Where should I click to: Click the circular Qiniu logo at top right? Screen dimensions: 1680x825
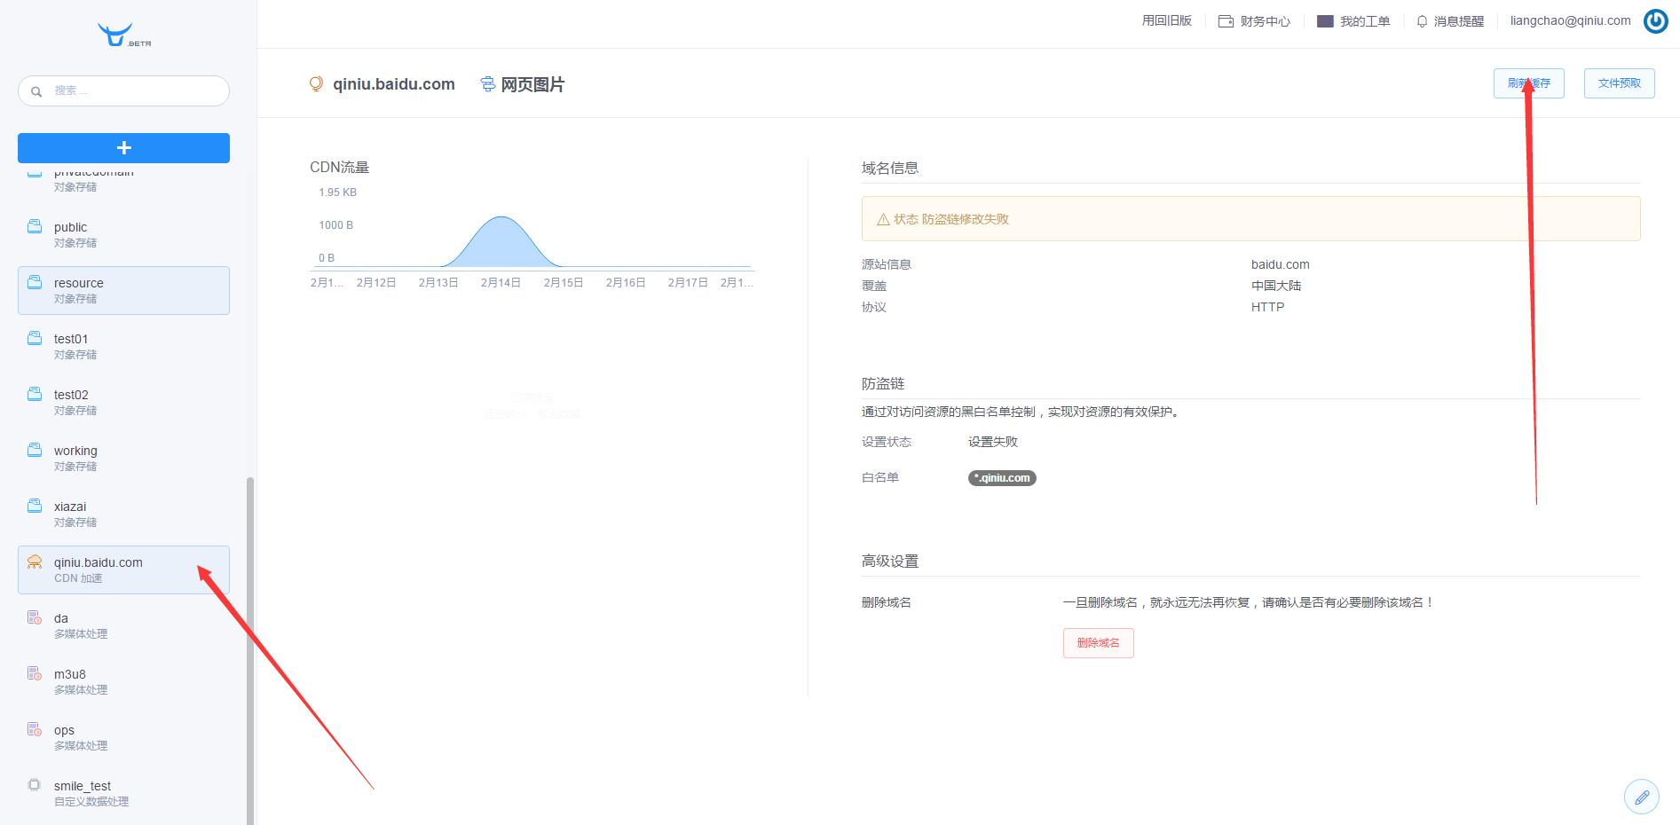[x=1654, y=20]
